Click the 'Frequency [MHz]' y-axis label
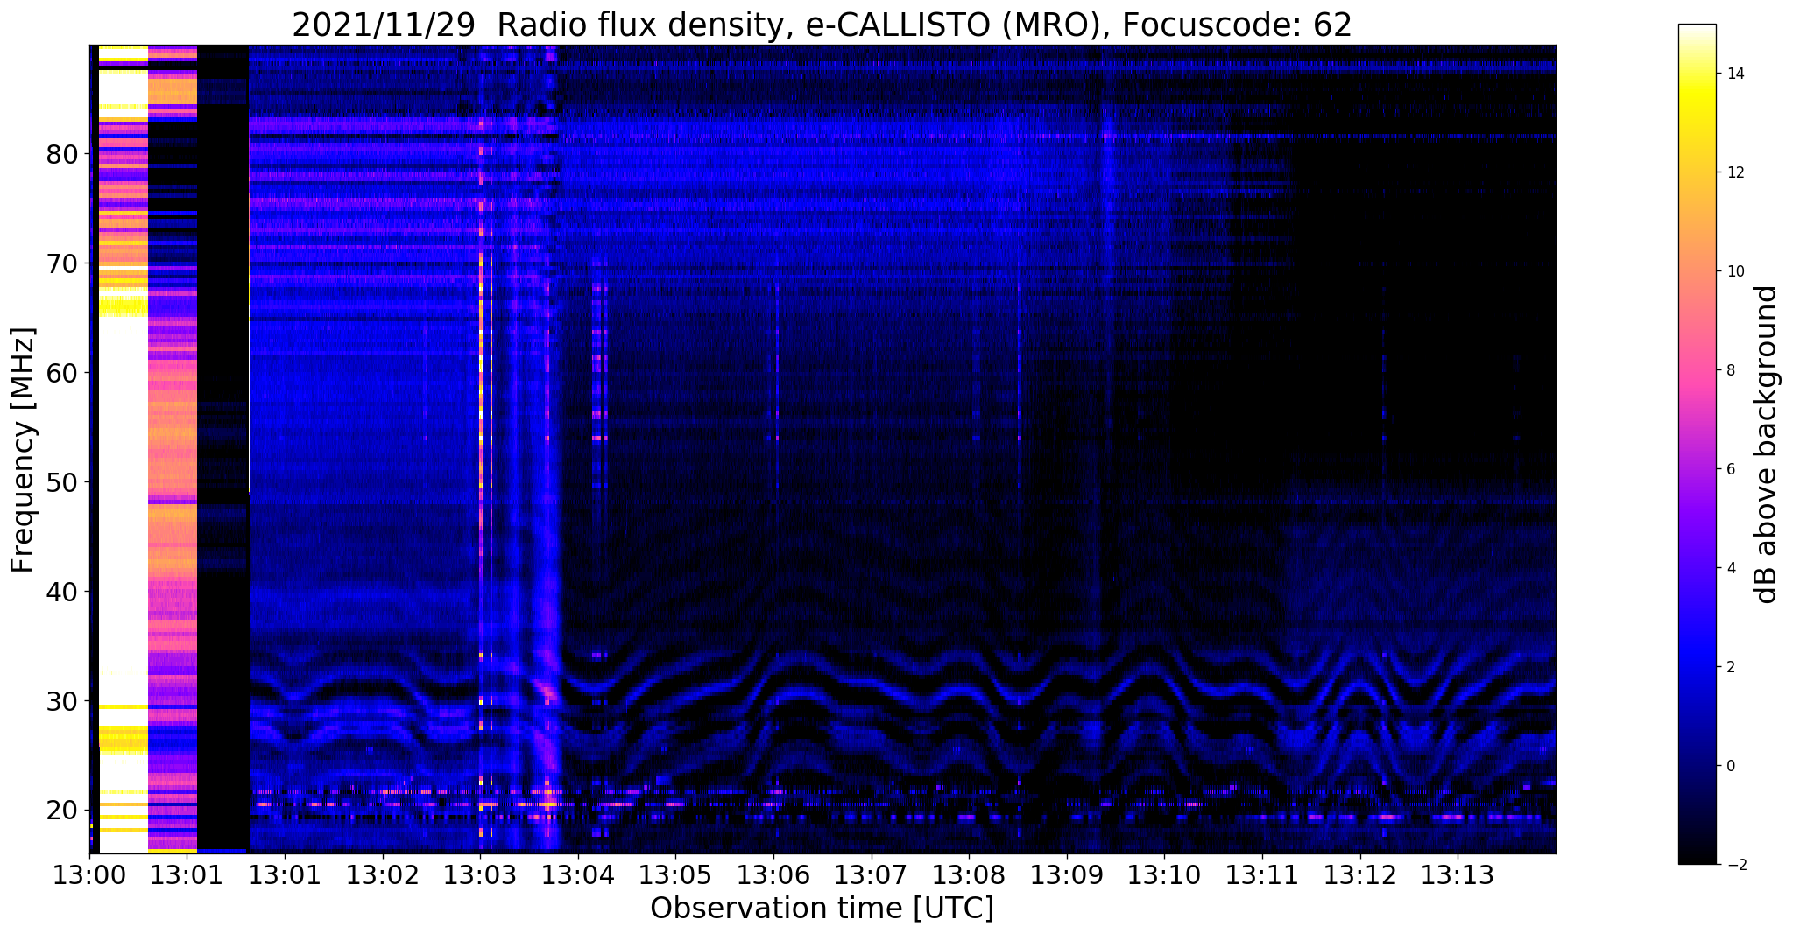The width and height of the screenshot is (1793, 934). click(x=24, y=450)
